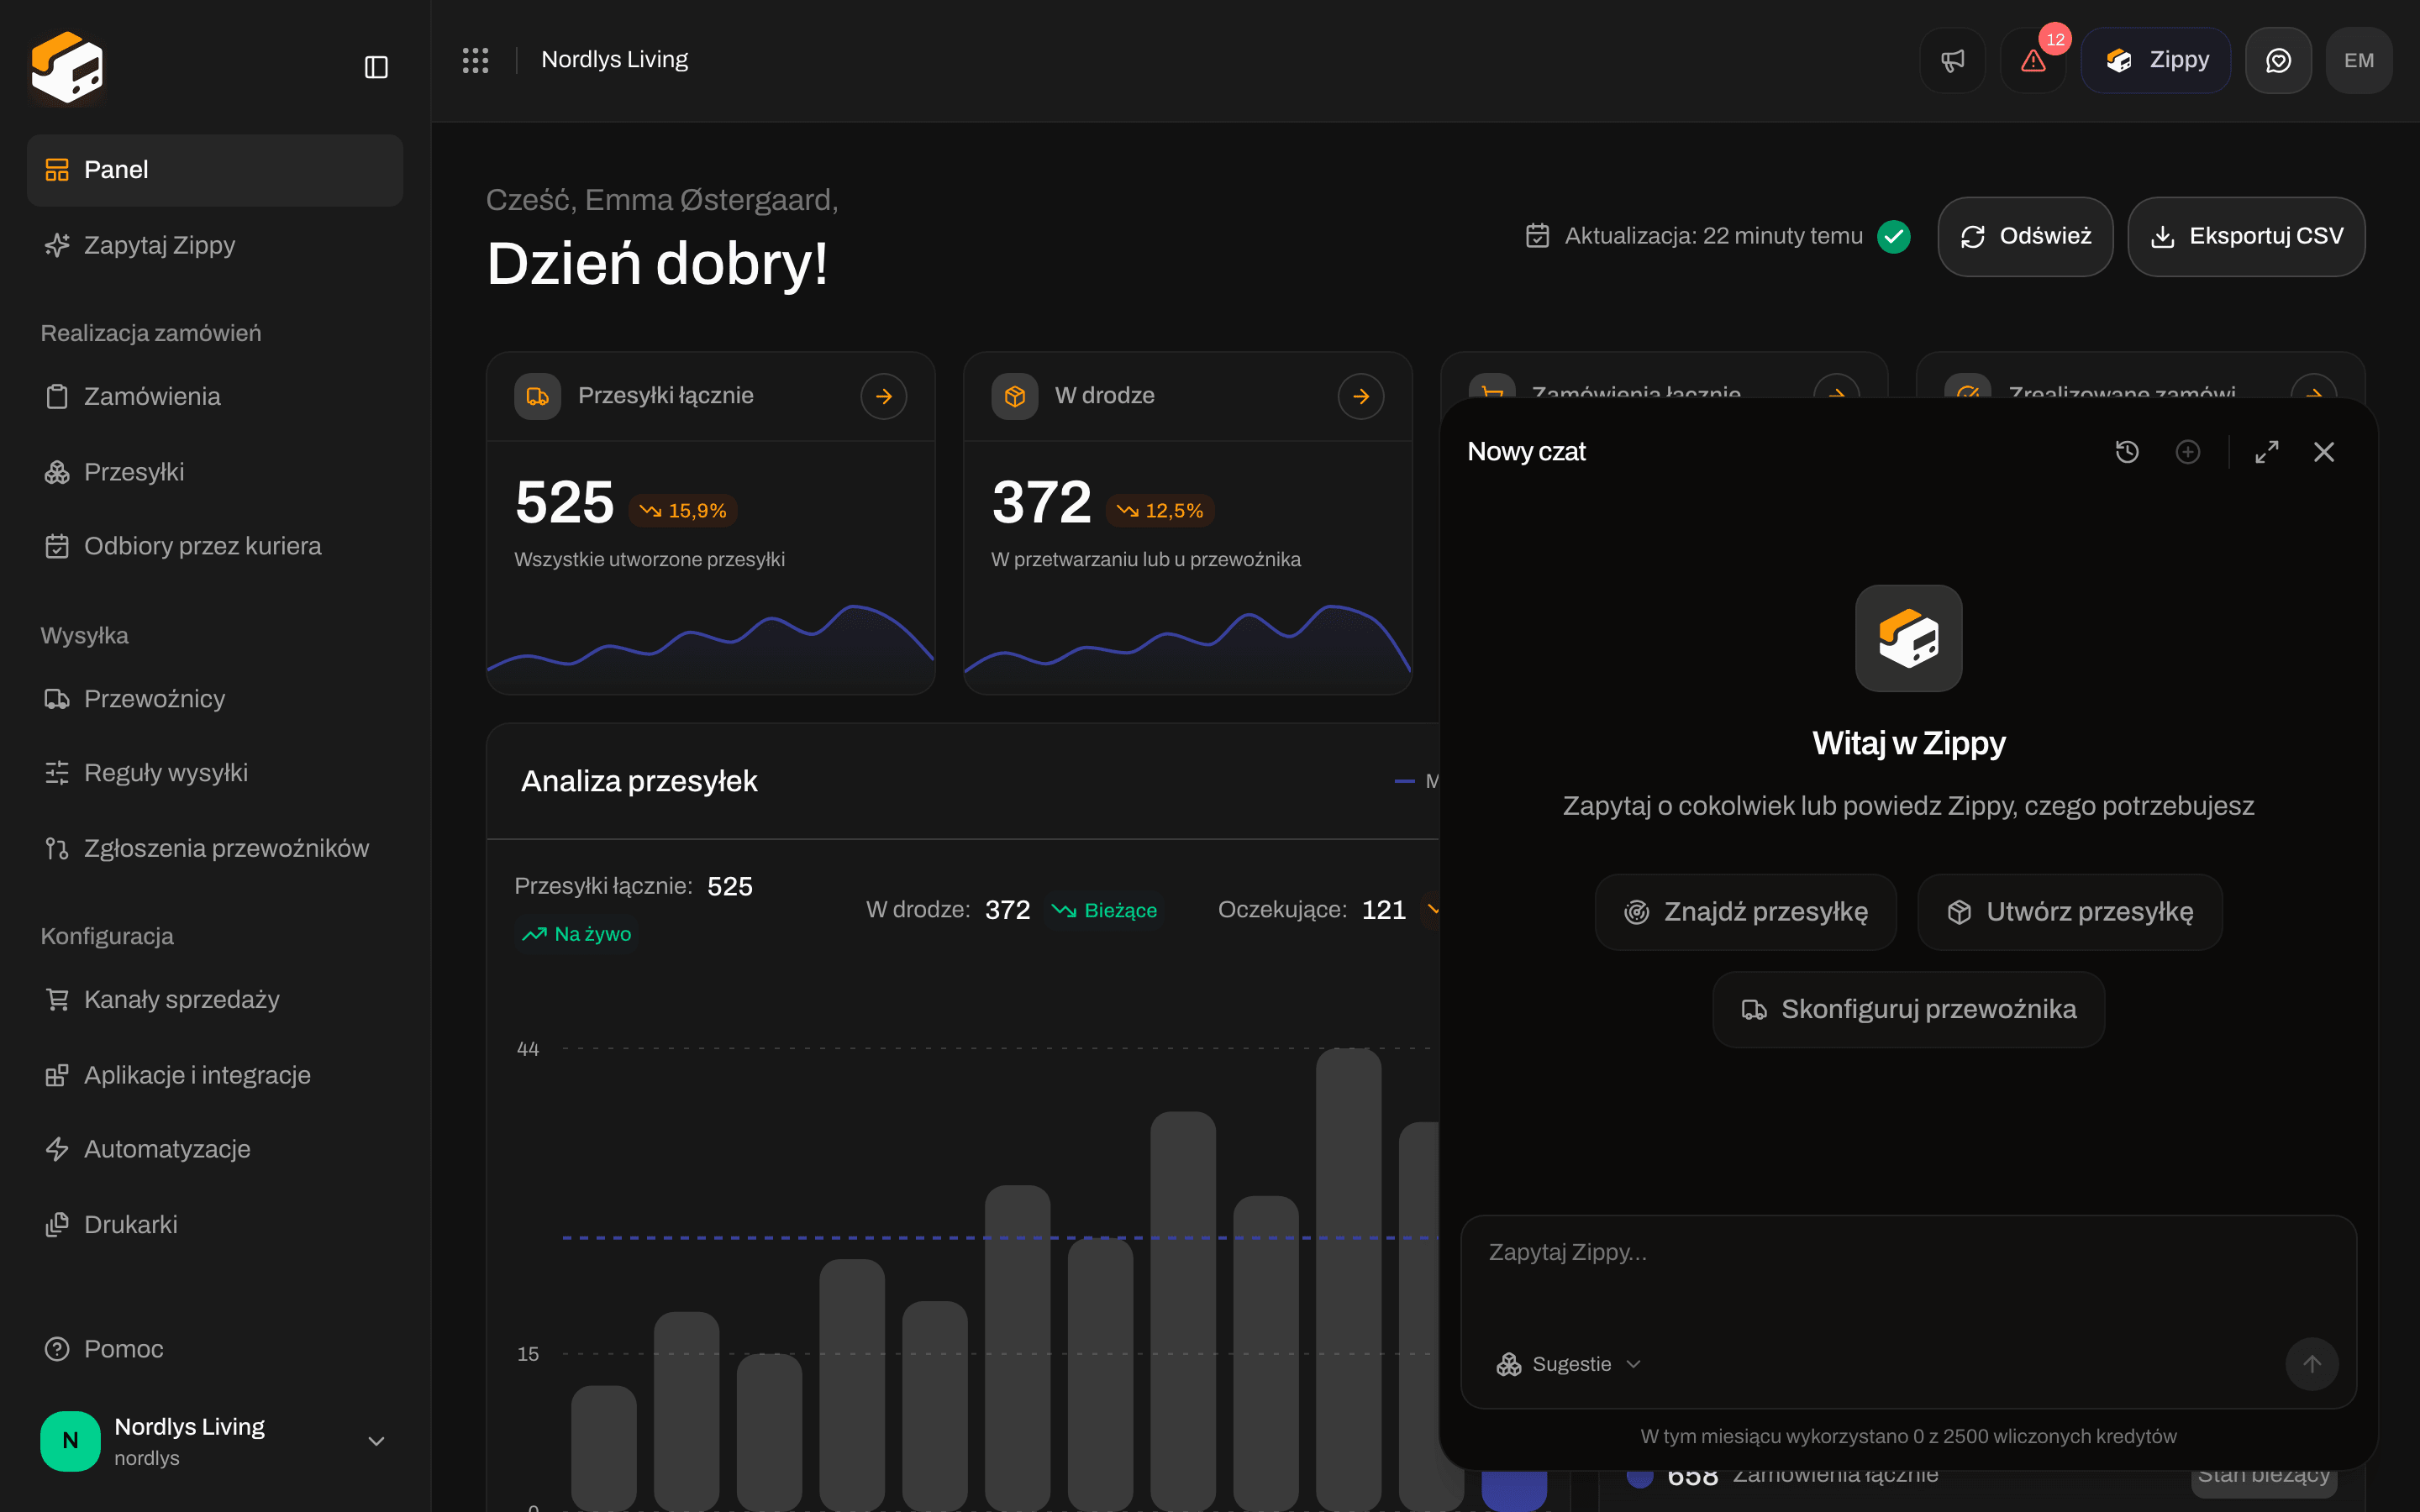Go to Panel in the sidebar
Screen dimensions: 2420x1512
215,170
